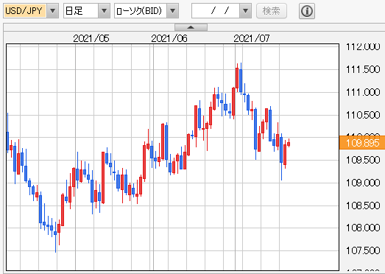This screenshot has height=274, width=385.
Task: Click the 111.000 price axis label
Action: point(363,92)
